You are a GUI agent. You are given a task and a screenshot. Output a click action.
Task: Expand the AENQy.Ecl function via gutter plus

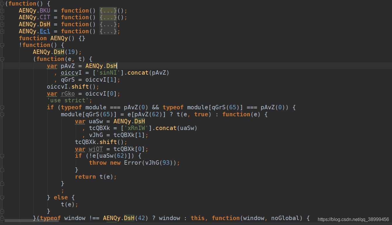coord(2,31)
